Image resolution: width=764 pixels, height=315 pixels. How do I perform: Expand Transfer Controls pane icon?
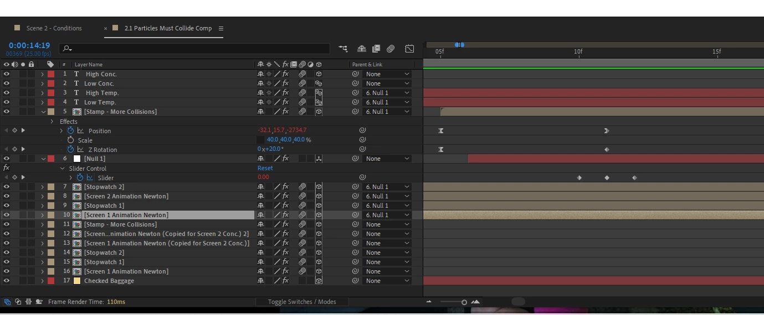pos(18,302)
